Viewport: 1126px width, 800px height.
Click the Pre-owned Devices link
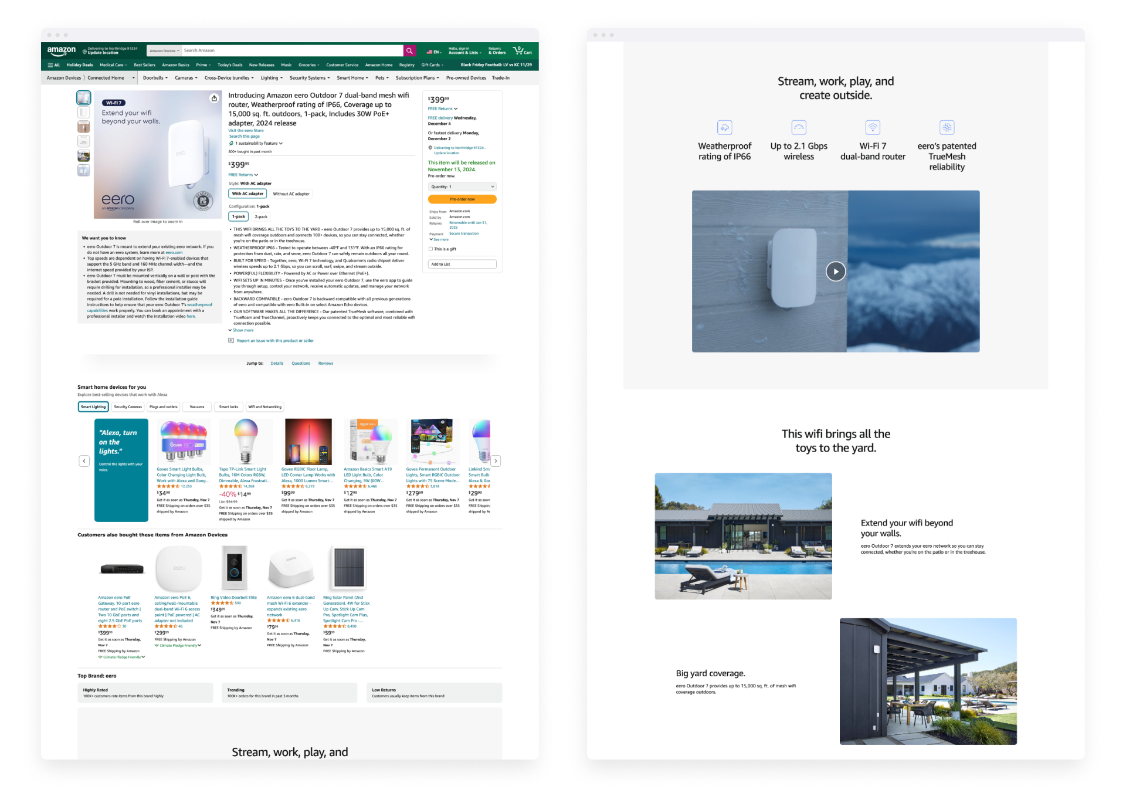pyautogui.click(x=466, y=78)
